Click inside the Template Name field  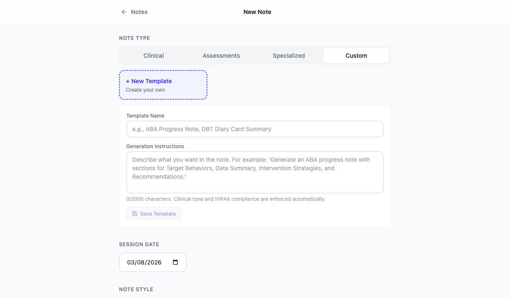coord(255,129)
